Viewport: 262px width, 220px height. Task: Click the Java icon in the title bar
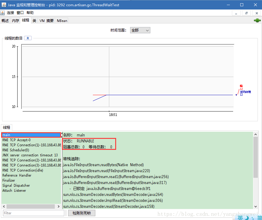(4, 5)
